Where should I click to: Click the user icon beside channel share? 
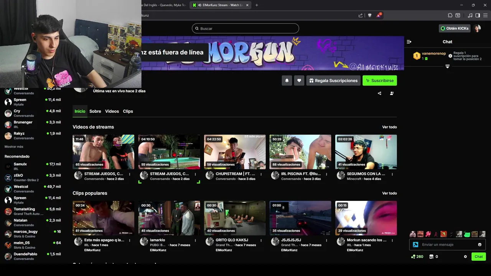coord(392,93)
